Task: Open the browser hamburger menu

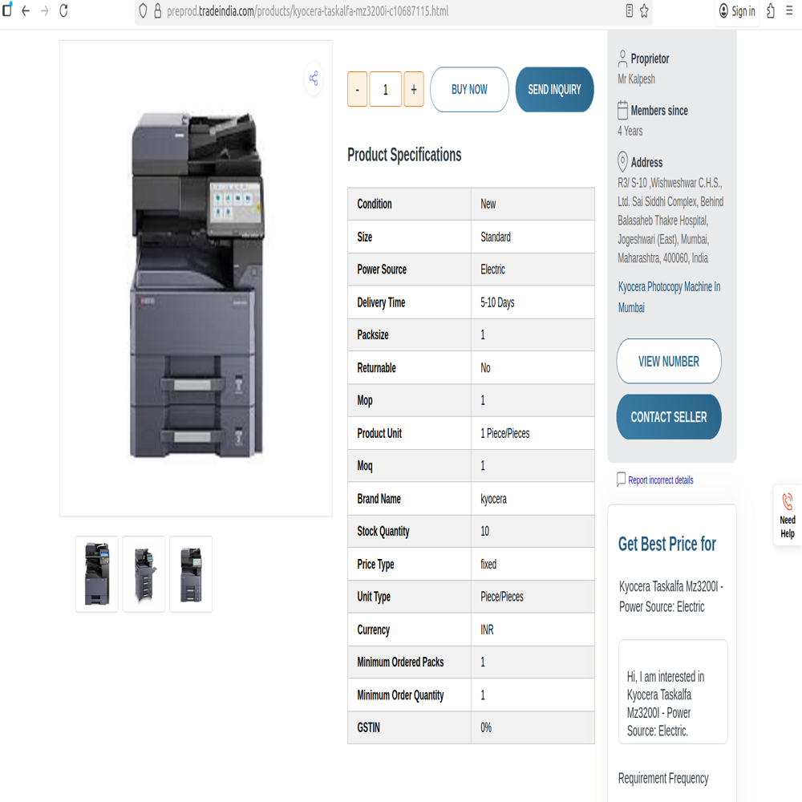Action: point(790,11)
